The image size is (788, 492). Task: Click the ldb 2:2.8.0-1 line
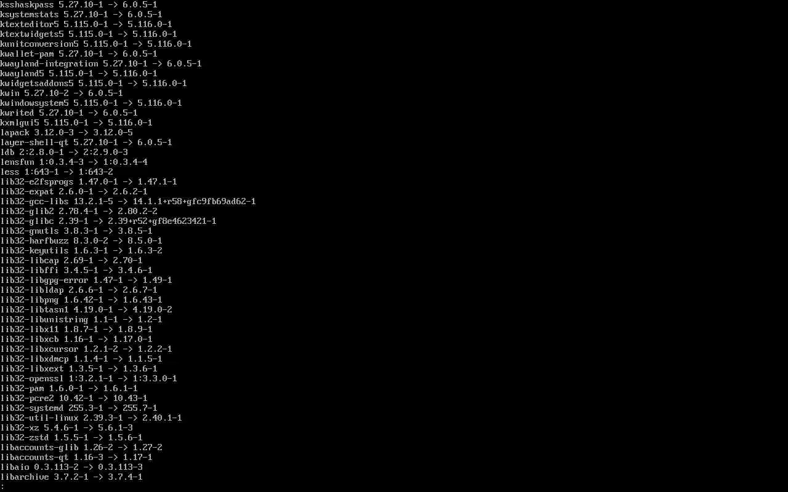click(64, 152)
